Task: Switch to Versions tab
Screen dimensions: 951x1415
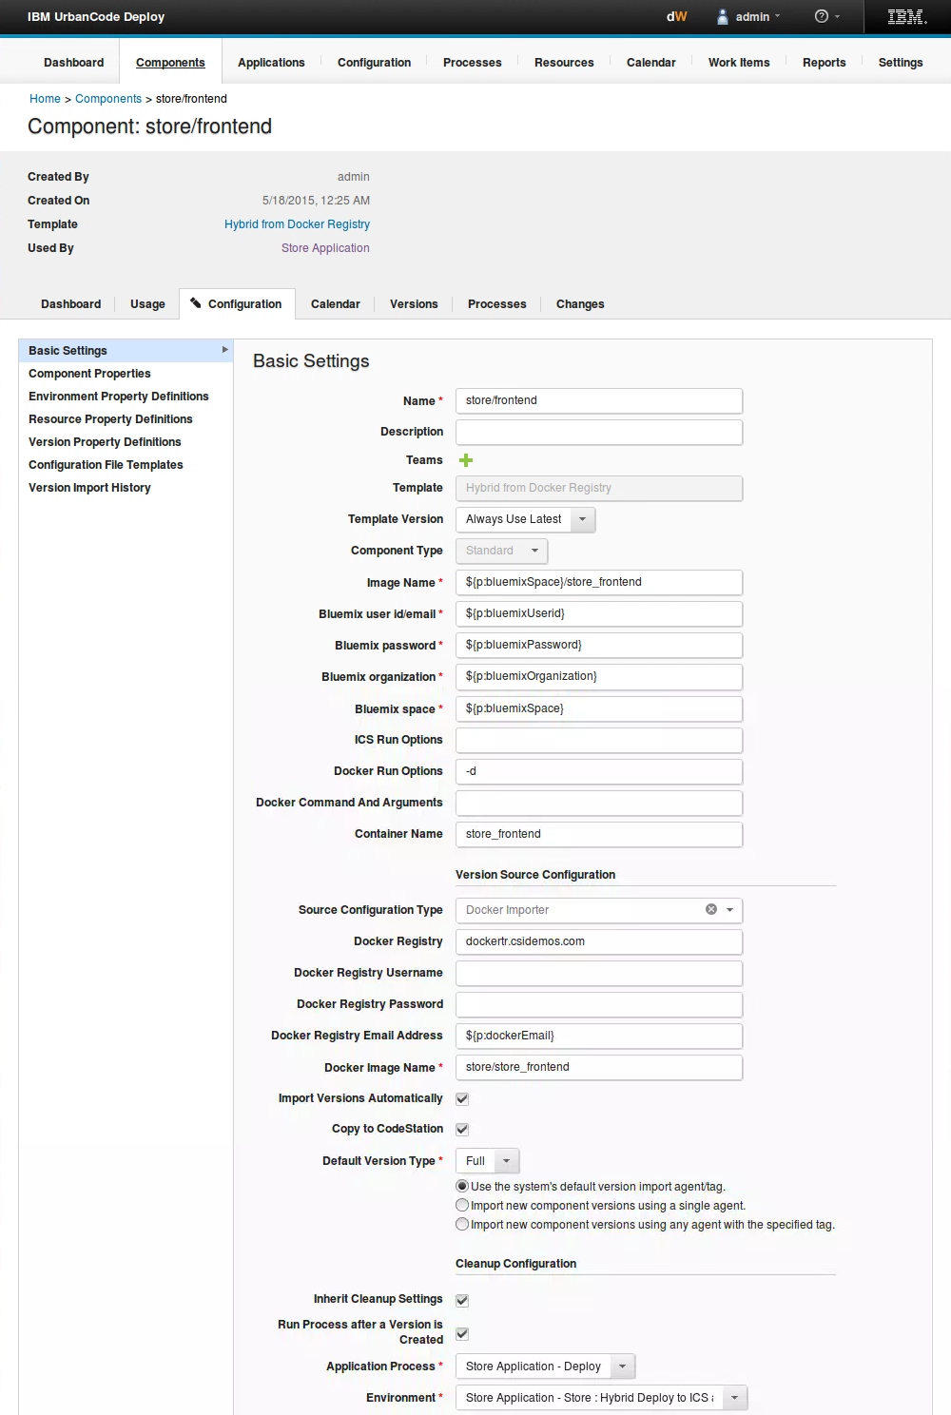Action: (x=414, y=304)
